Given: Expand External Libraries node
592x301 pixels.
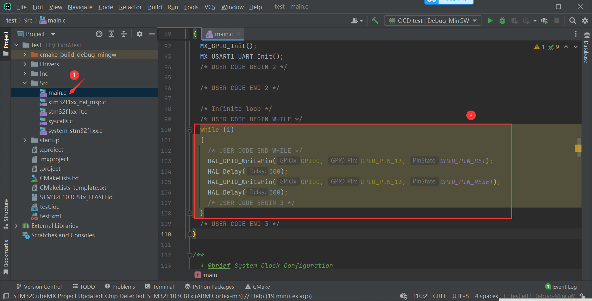Looking at the screenshot, I should 16,226.
